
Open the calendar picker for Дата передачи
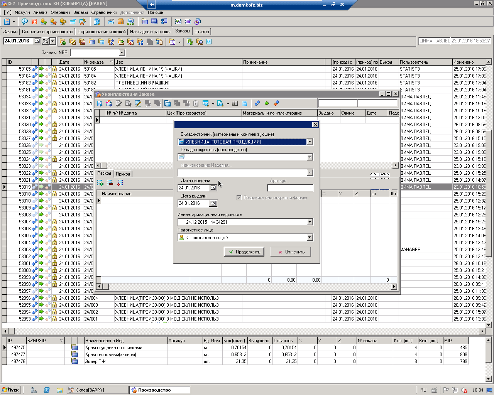(x=213, y=188)
